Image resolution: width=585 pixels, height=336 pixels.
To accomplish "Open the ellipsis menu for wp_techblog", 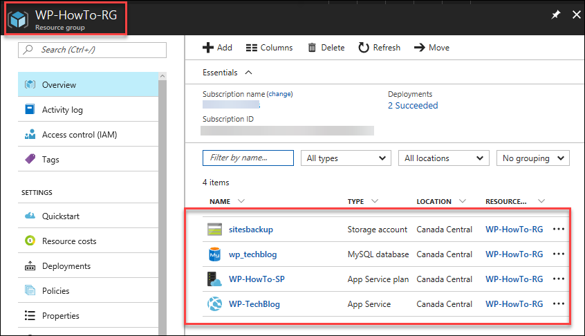I will pyautogui.click(x=559, y=254).
